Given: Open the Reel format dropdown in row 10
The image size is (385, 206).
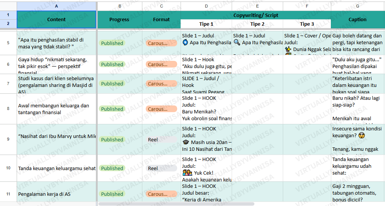Looking at the screenshot, I should [x=161, y=168].
